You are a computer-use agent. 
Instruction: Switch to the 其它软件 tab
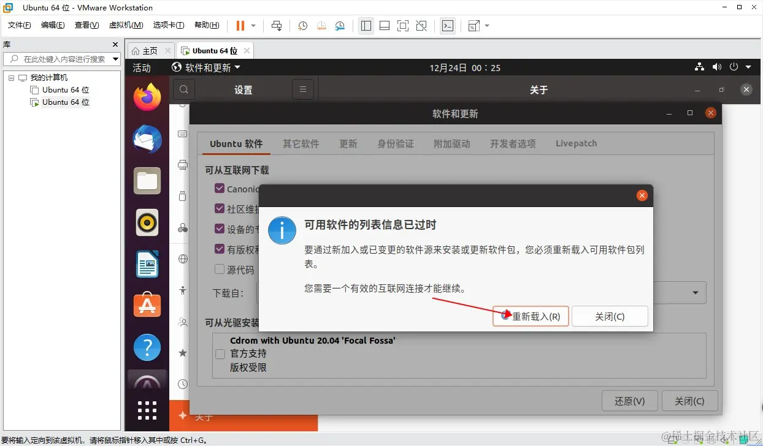[x=301, y=143]
